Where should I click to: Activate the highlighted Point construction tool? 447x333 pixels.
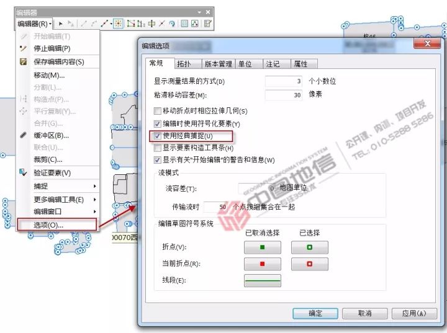(x=118, y=24)
